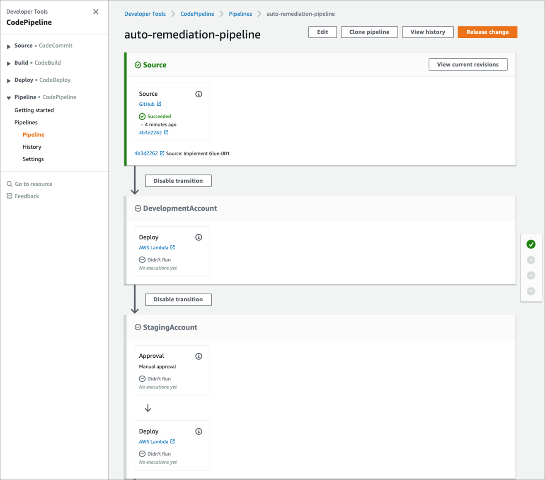This screenshot has width=545, height=480.
Task: Collapse the Pipeline CodePipeline section
Action: [x=9, y=97]
